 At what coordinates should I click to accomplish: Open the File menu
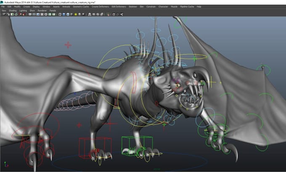point(3,7)
